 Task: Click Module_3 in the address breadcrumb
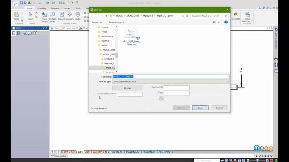(148, 16)
